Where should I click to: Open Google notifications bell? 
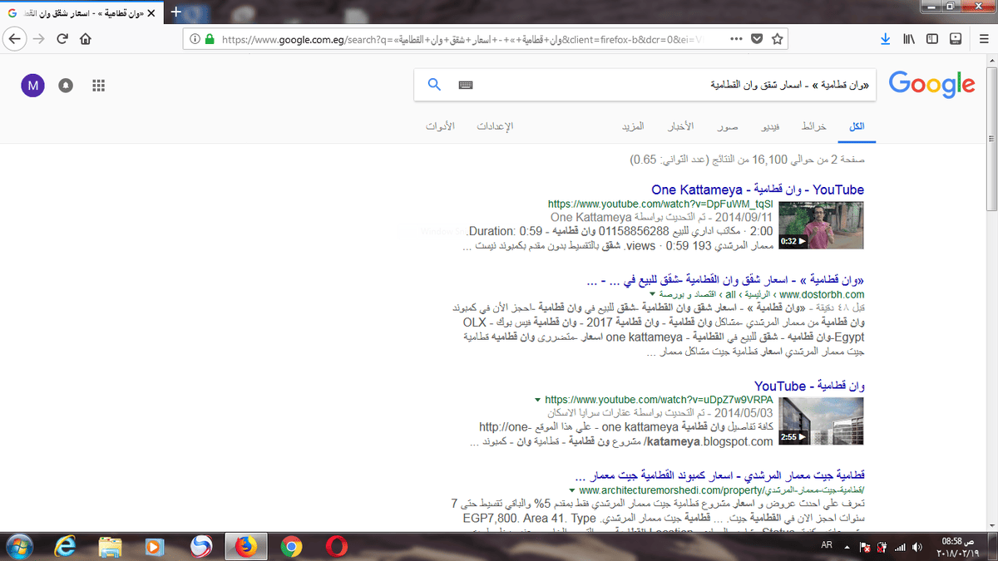coord(66,85)
